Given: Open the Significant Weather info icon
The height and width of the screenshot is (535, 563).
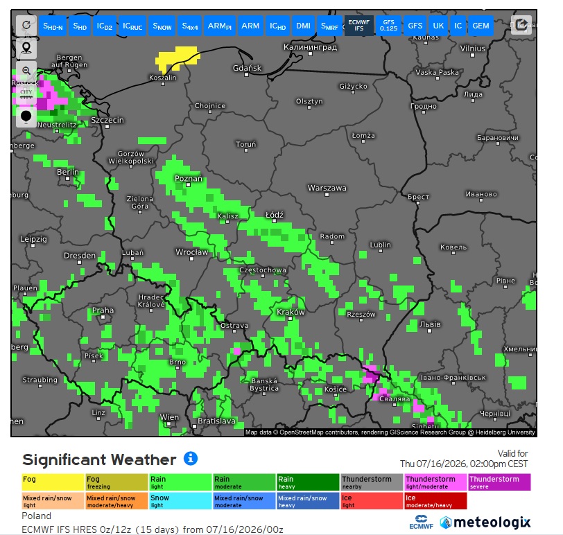Looking at the screenshot, I should [191, 459].
